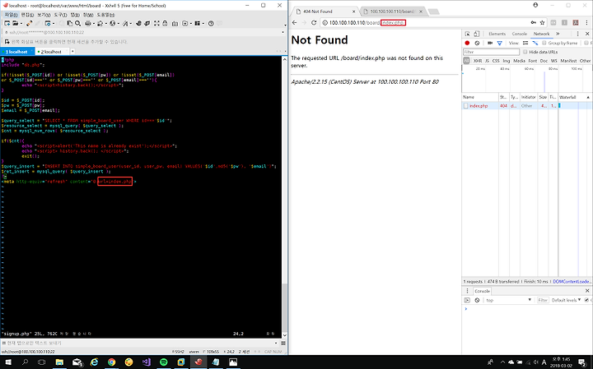Viewport: 593px width, 369px height.
Task: Click Chrome reload page button
Action: (314, 23)
